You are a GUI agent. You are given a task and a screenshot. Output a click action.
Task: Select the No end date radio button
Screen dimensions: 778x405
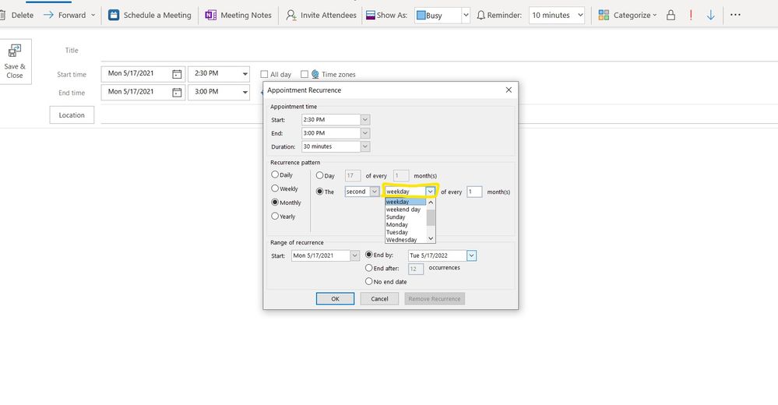pyautogui.click(x=368, y=281)
